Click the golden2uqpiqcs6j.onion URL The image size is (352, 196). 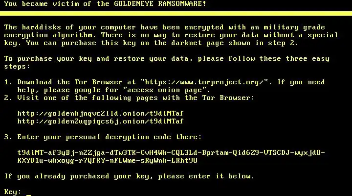[101, 122]
